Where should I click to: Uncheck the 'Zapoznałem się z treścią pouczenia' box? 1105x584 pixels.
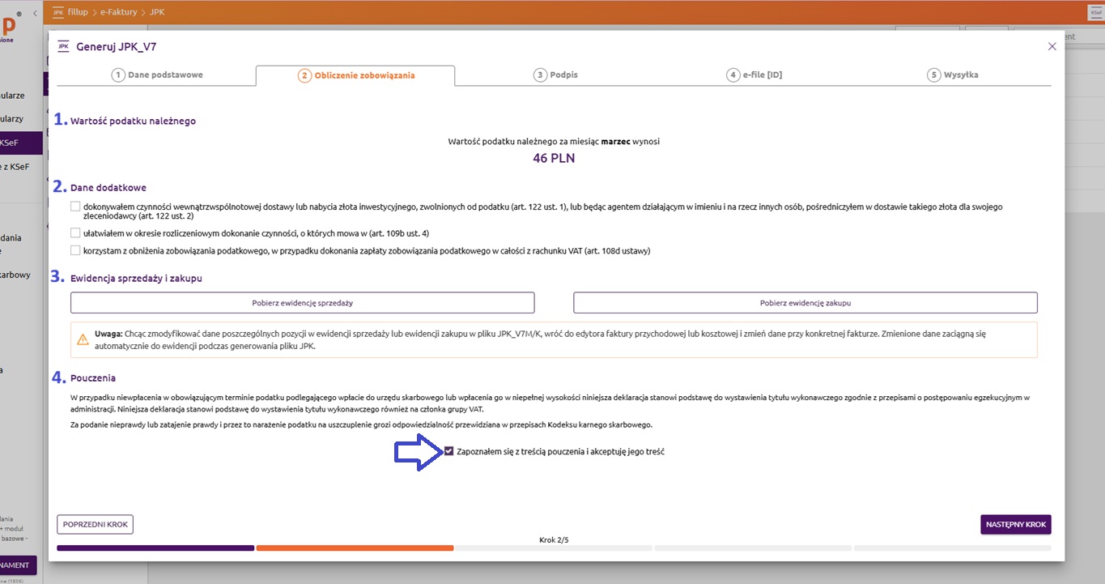pos(448,451)
